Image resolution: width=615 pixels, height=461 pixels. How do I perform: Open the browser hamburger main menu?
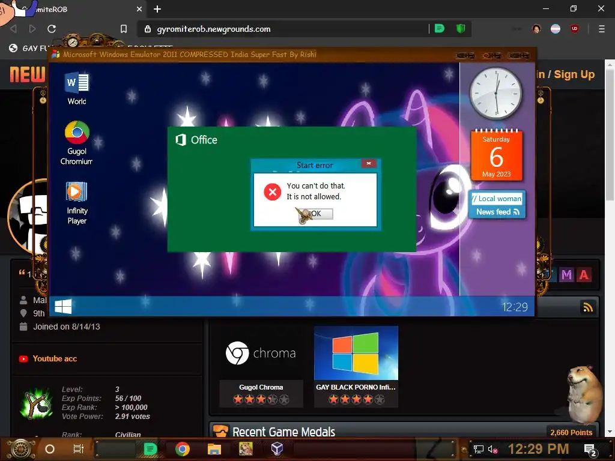pos(601,29)
